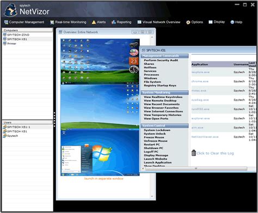
Task: Open Hotfixes command
Action: tap(150, 67)
